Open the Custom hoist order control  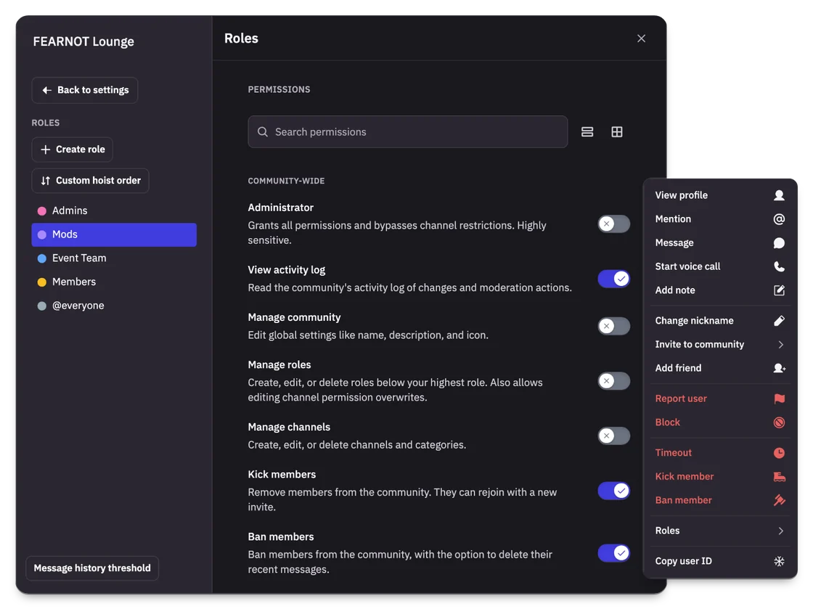pos(90,181)
